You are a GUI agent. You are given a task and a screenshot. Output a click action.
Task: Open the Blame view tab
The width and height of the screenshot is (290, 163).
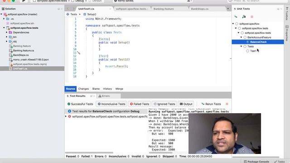96,89
